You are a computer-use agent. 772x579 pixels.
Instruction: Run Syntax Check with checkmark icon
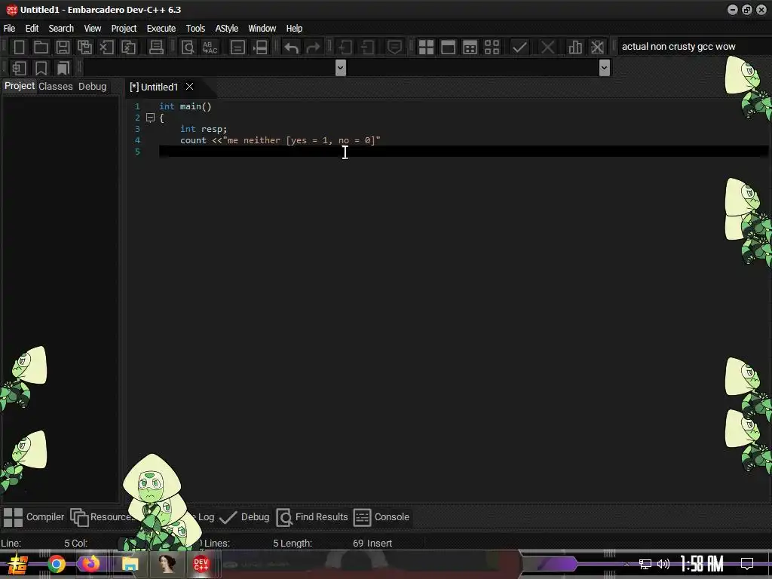519,47
